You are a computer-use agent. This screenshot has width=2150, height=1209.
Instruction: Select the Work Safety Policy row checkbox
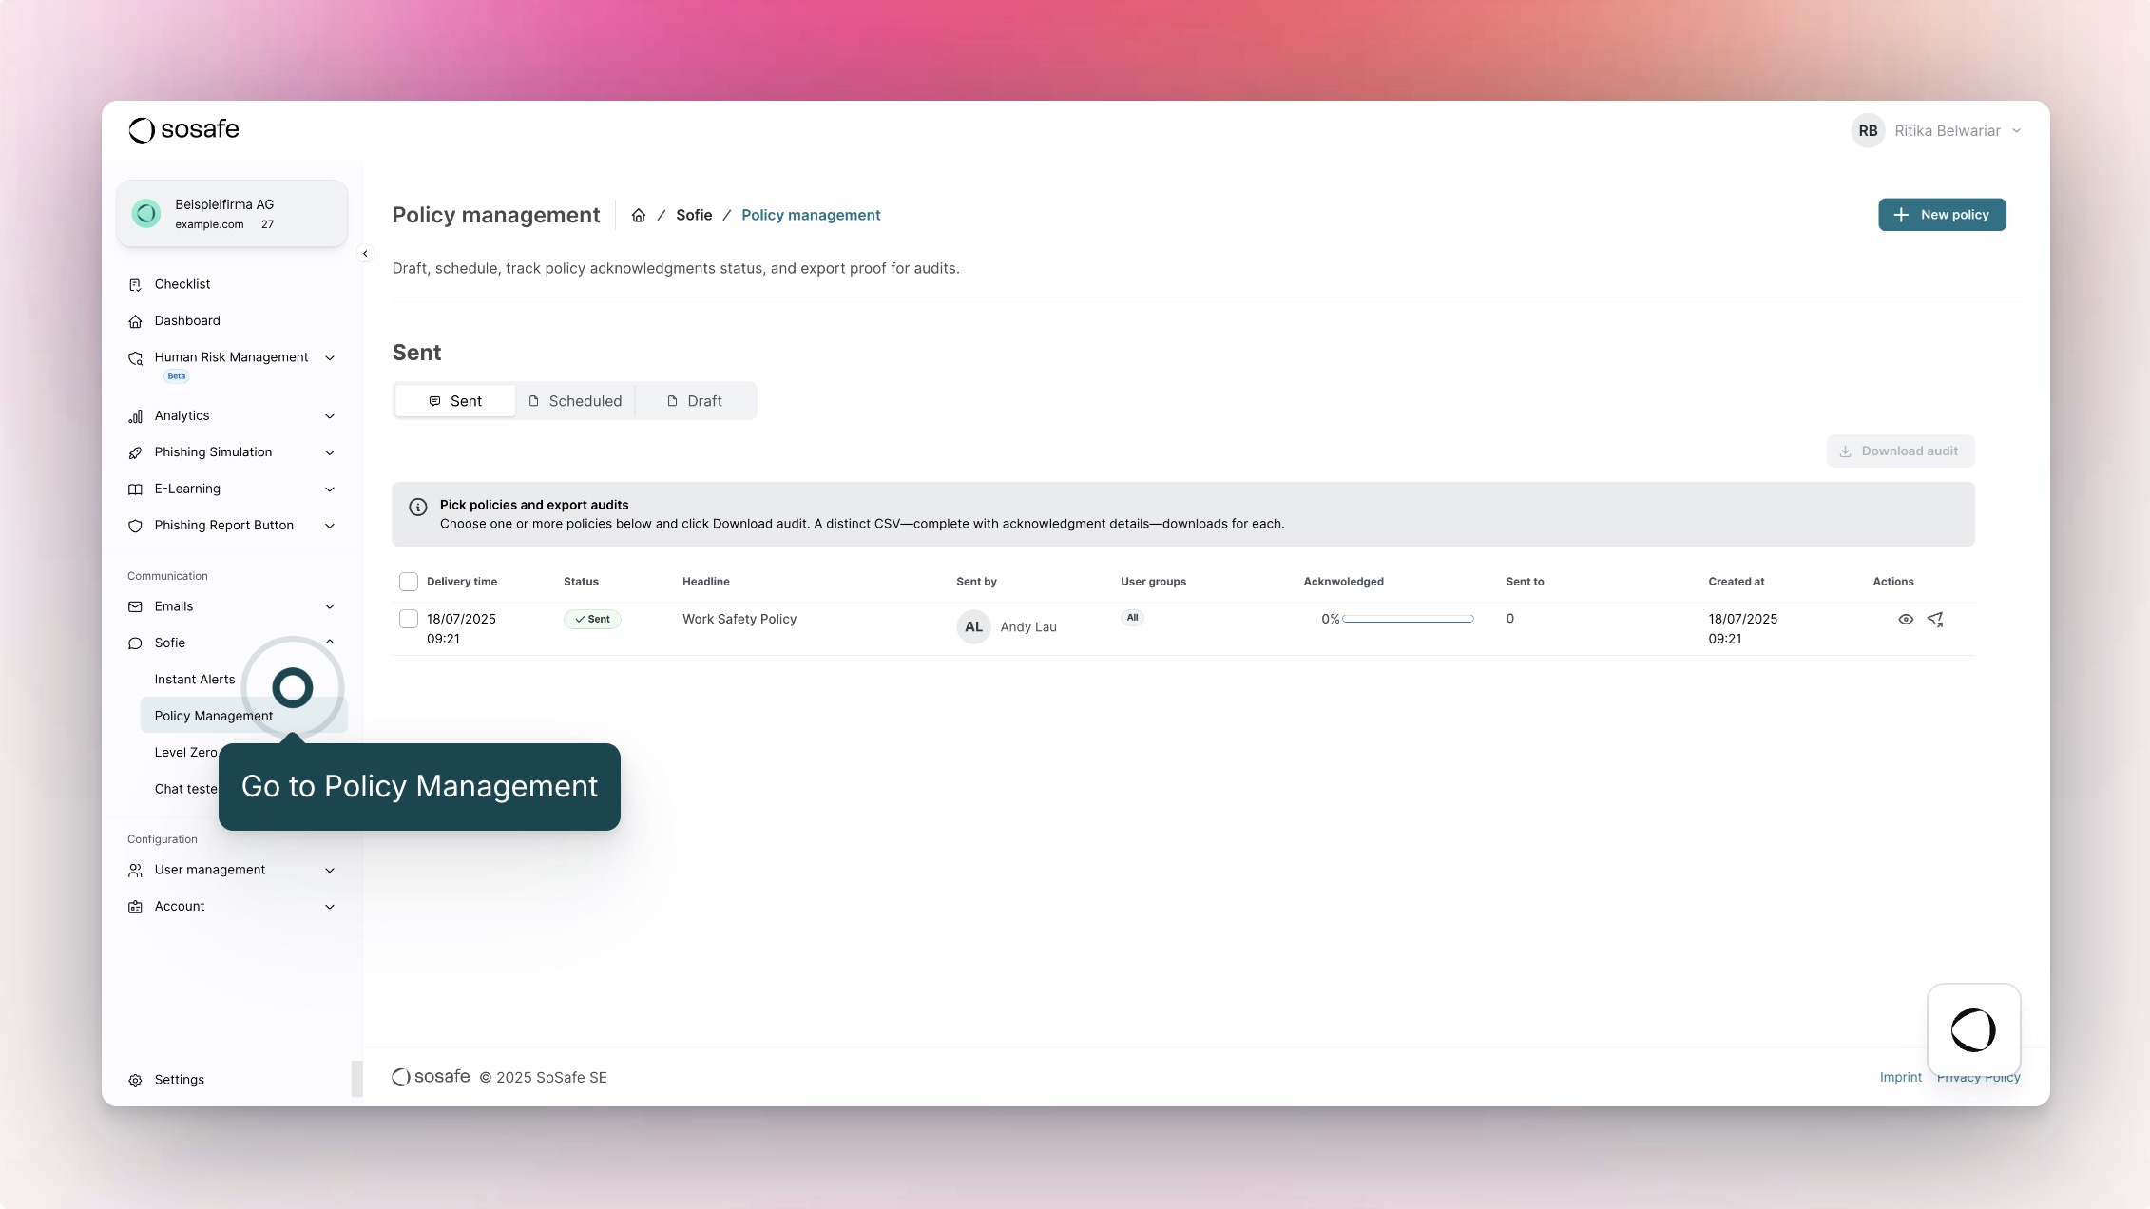409,619
